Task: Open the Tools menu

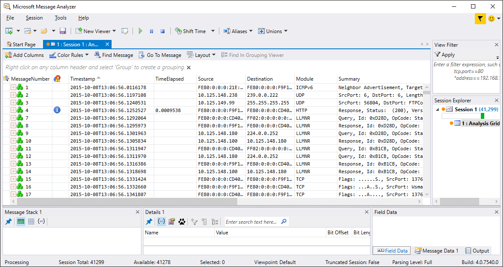Action: tap(60, 18)
